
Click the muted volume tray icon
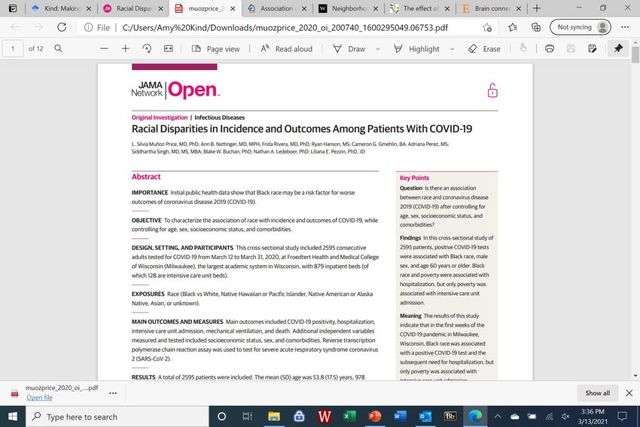point(565,416)
